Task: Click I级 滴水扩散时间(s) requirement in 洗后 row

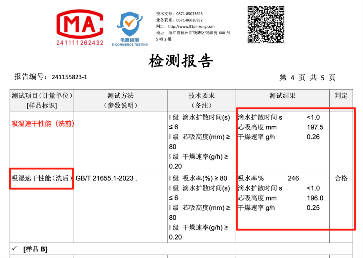Action: click(x=199, y=188)
